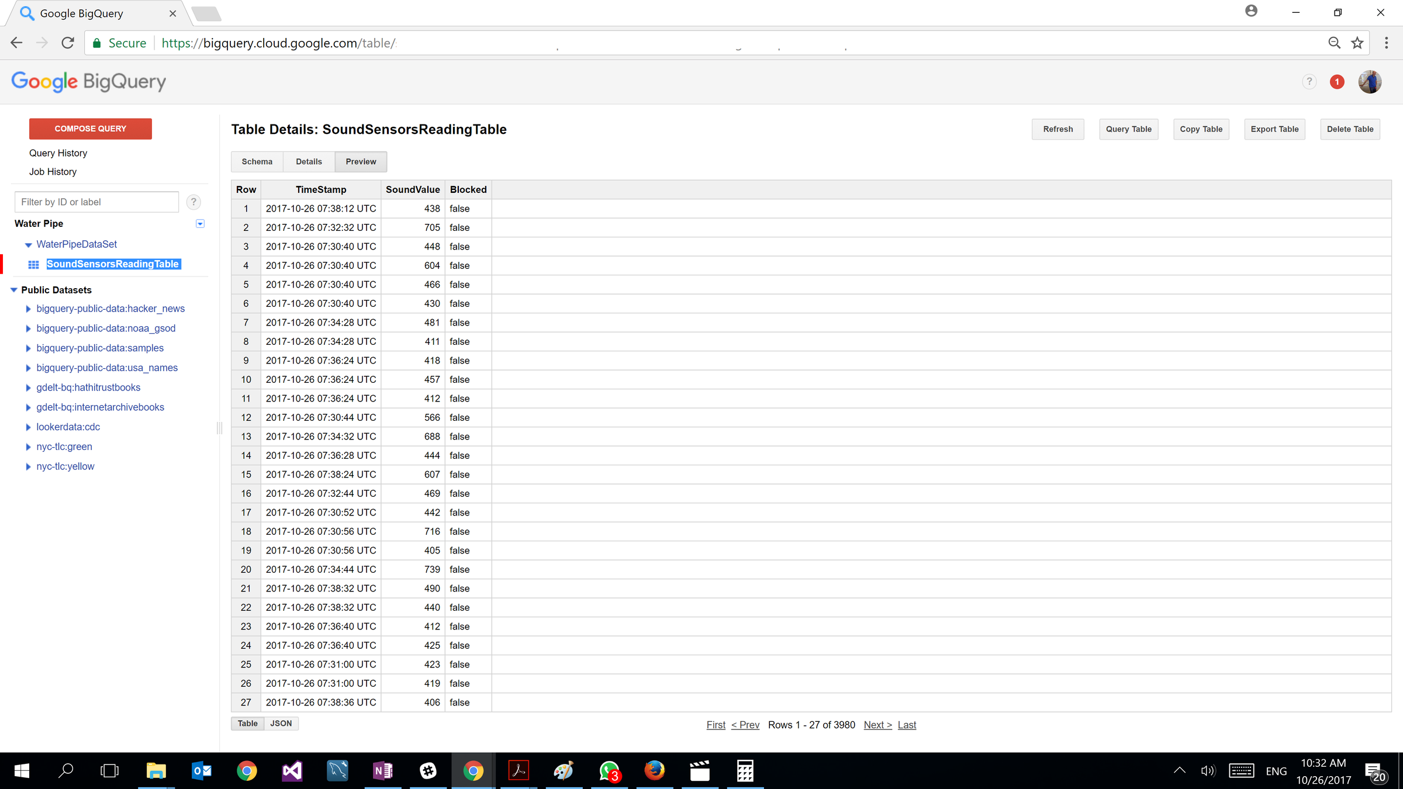
Task: Open the account profile avatar
Action: click(x=1370, y=82)
